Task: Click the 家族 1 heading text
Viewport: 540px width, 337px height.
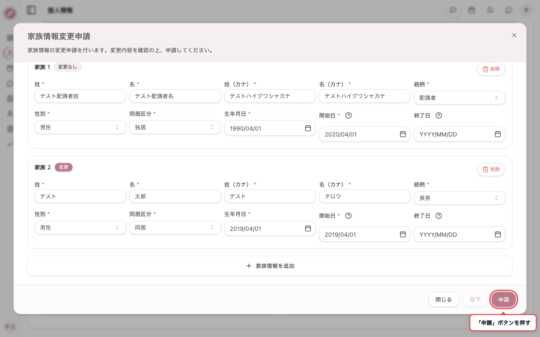Action: click(42, 67)
